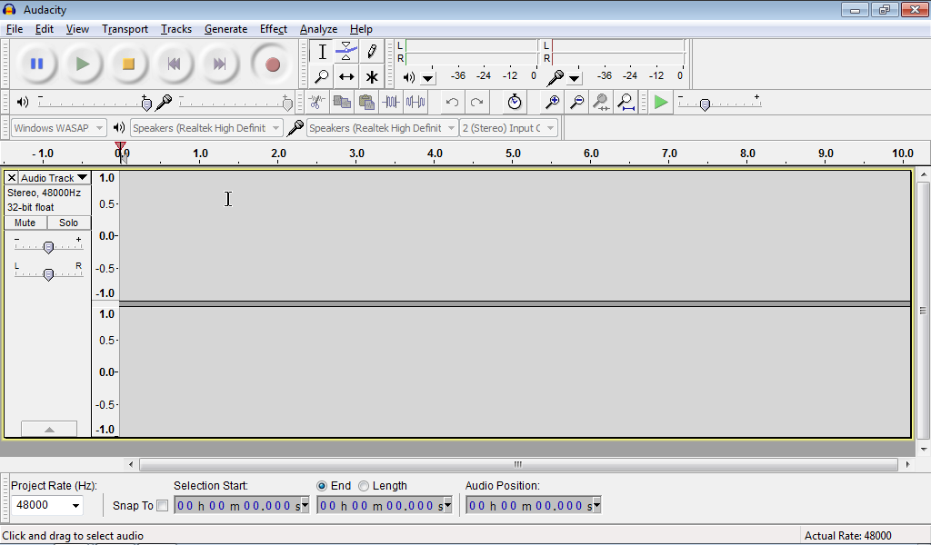Click the Undo arrow icon
Image resolution: width=931 pixels, height=545 pixels.
point(452,102)
